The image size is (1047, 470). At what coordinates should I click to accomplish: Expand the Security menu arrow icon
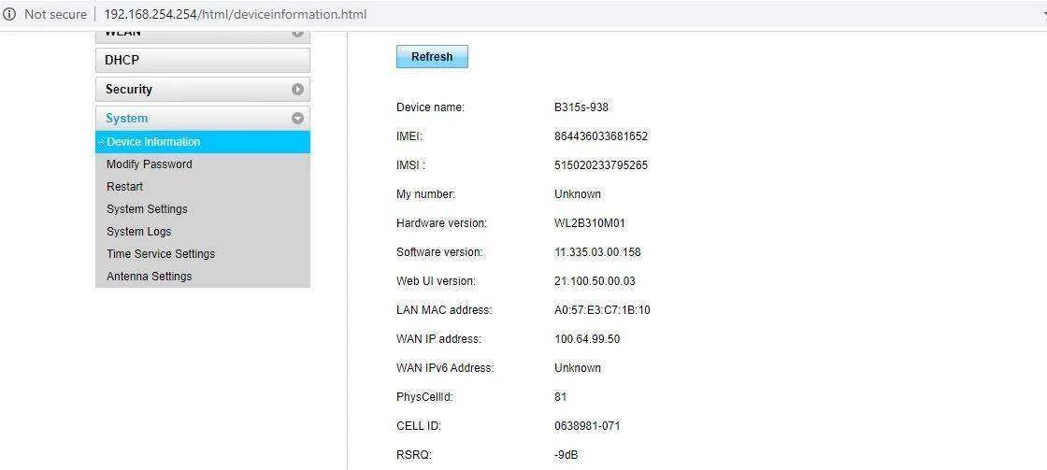pos(298,90)
